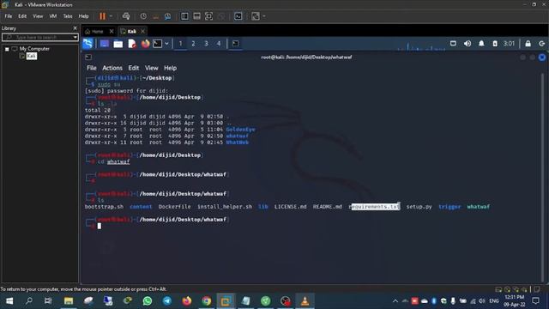Pause the virtual machine with the orange button

102,16
